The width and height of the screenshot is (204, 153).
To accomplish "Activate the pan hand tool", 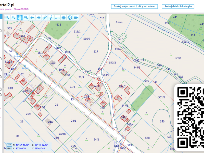I will [20, 17].
